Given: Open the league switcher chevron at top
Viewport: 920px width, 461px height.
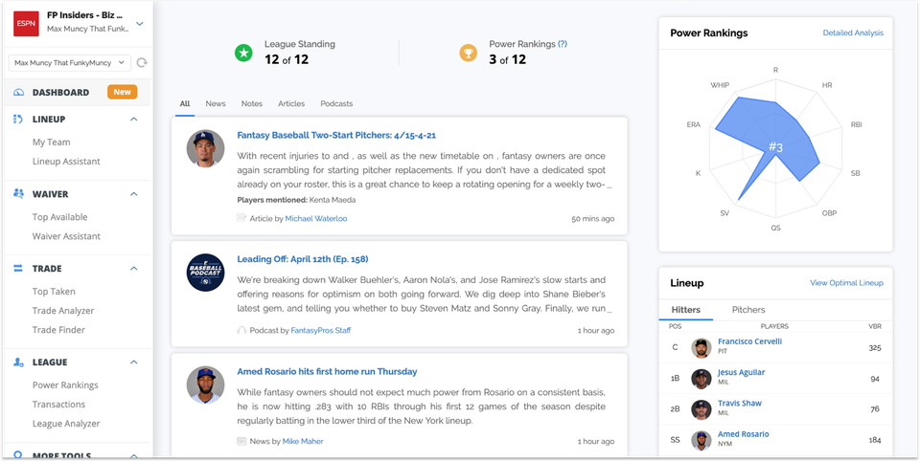Looking at the screenshot, I should click(x=140, y=24).
